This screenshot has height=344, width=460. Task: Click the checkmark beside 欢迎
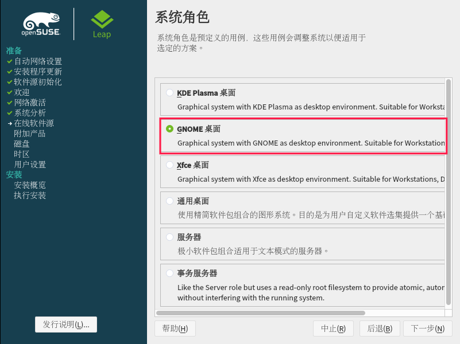[x=10, y=92]
